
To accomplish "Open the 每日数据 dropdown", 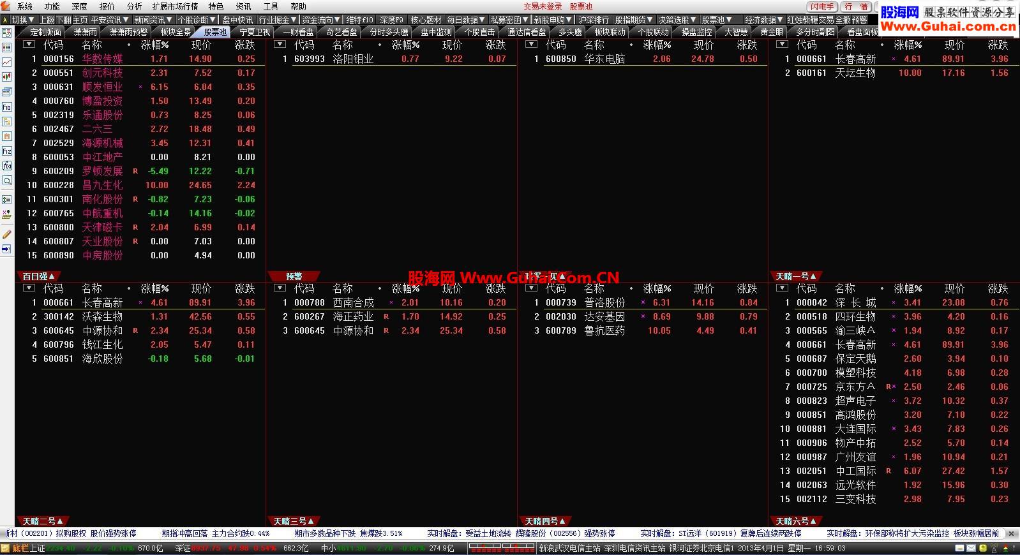I will click(467, 20).
